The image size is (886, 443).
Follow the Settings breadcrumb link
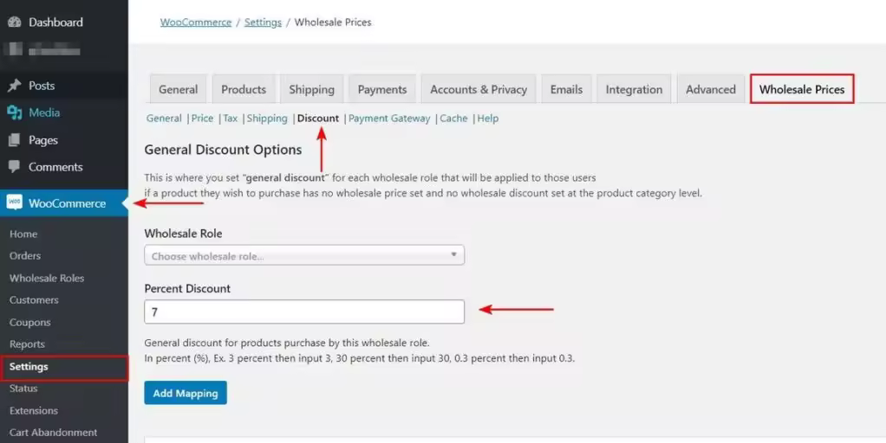pos(263,22)
